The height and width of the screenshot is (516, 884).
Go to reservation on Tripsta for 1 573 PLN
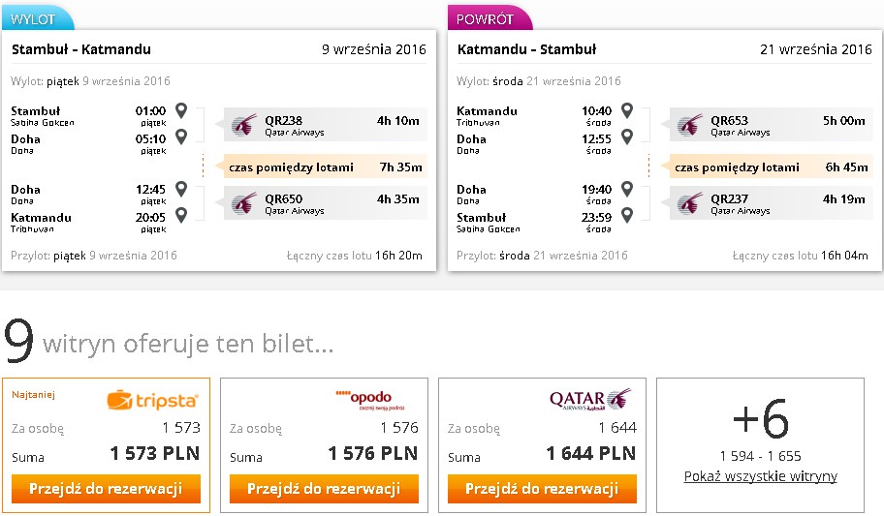[x=106, y=488]
